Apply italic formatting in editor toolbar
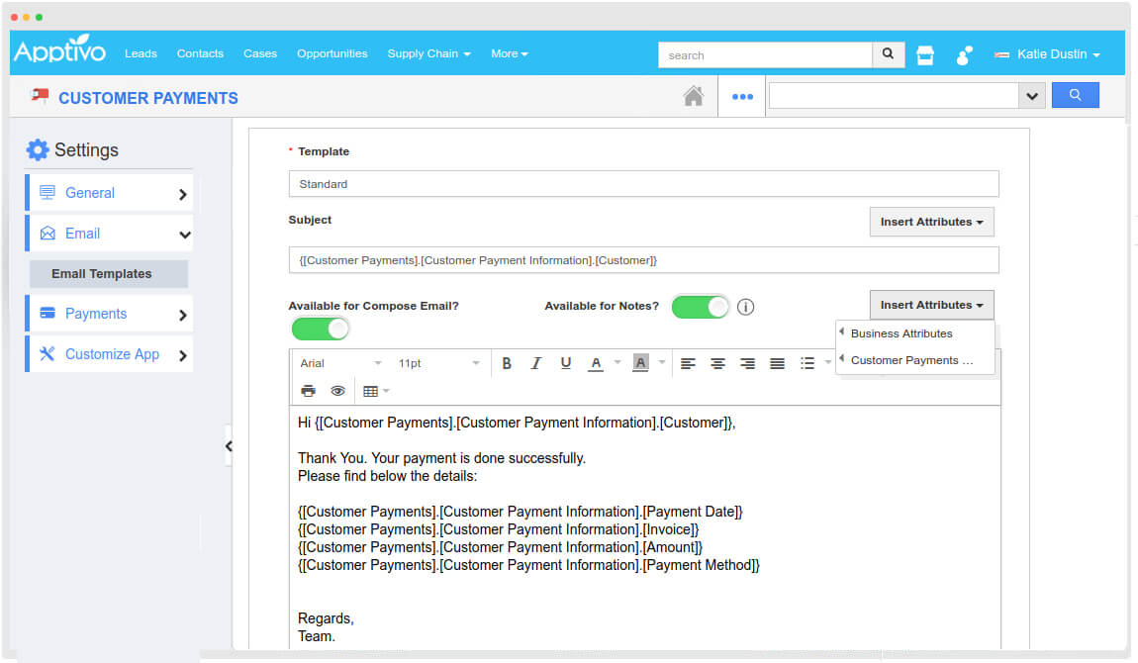Screen dimensions: 1138x663 tap(535, 363)
